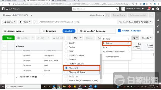Expand the Reports dropdown

coord(147,38)
